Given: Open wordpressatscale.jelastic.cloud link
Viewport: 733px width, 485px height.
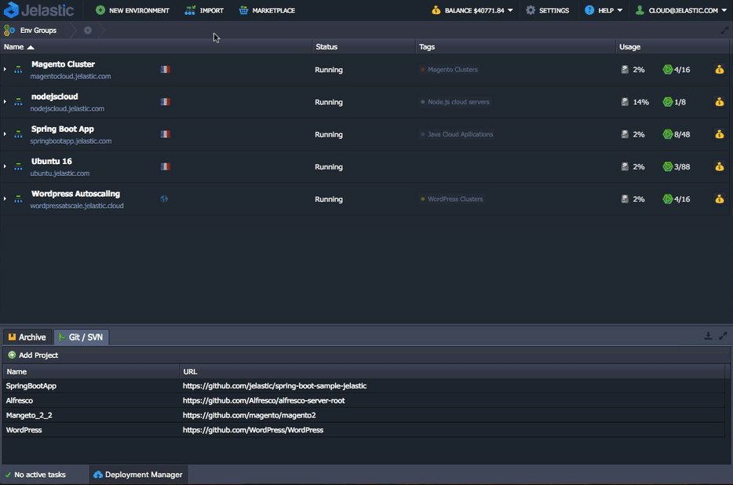Looking at the screenshot, I should tap(77, 206).
